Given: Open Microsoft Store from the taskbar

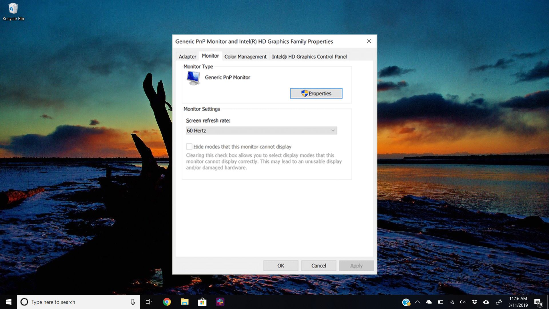Looking at the screenshot, I should 202,302.
